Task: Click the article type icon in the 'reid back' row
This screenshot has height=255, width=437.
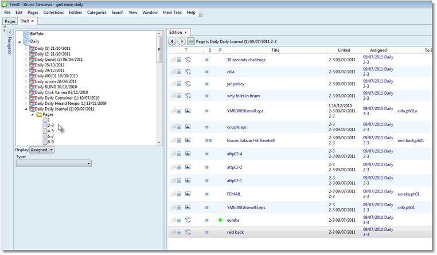Action: (x=188, y=232)
